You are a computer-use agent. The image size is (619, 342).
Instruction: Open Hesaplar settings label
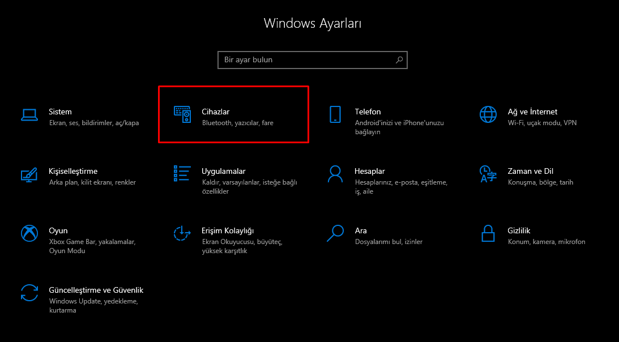(369, 172)
